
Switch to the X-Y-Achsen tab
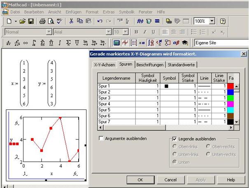[x=104, y=65]
